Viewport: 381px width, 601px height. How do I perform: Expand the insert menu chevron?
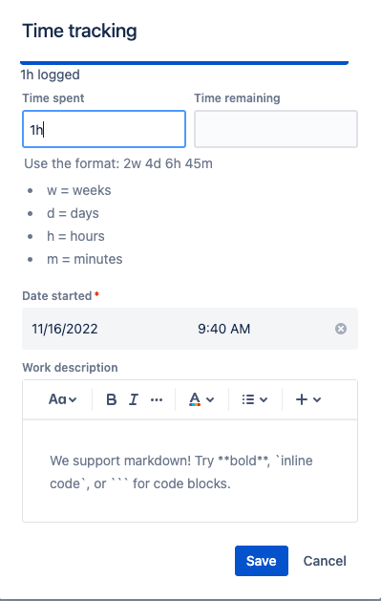317,399
